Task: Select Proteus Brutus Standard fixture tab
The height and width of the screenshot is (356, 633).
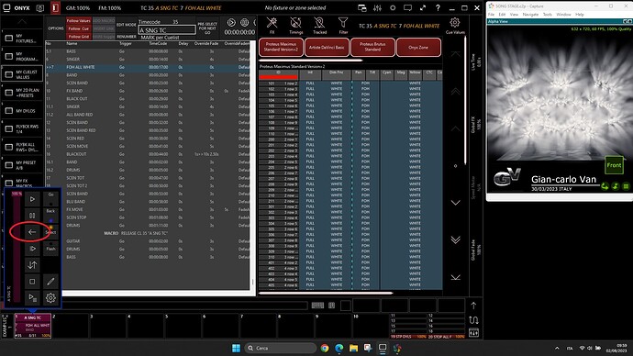Action: tap(372, 47)
